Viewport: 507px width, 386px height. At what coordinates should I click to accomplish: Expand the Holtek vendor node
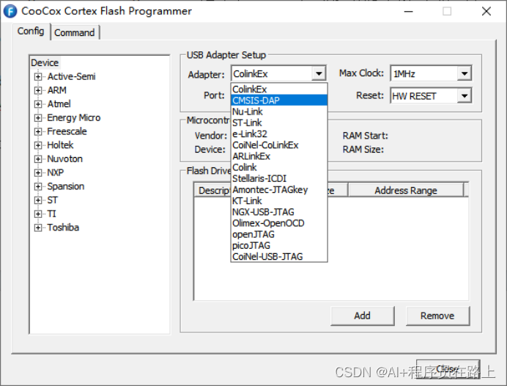pos(38,145)
